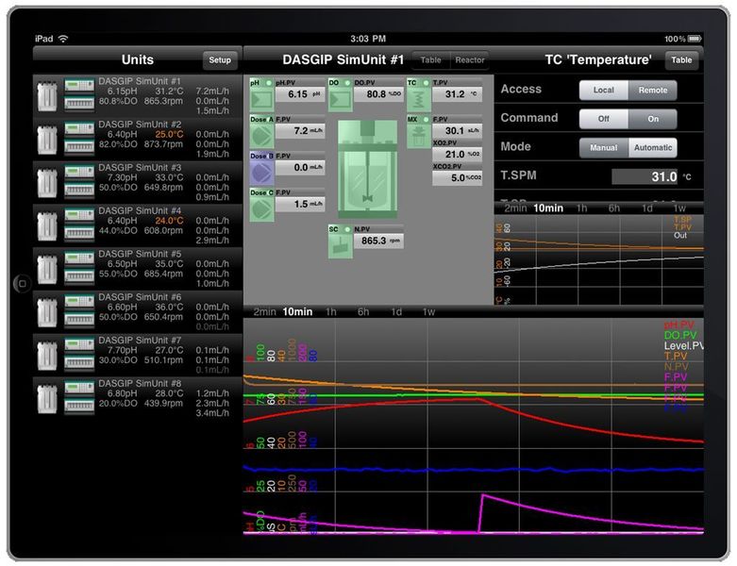Select 2min range on main chart
Screen dimensions: 737x566
[x=264, y=312]
